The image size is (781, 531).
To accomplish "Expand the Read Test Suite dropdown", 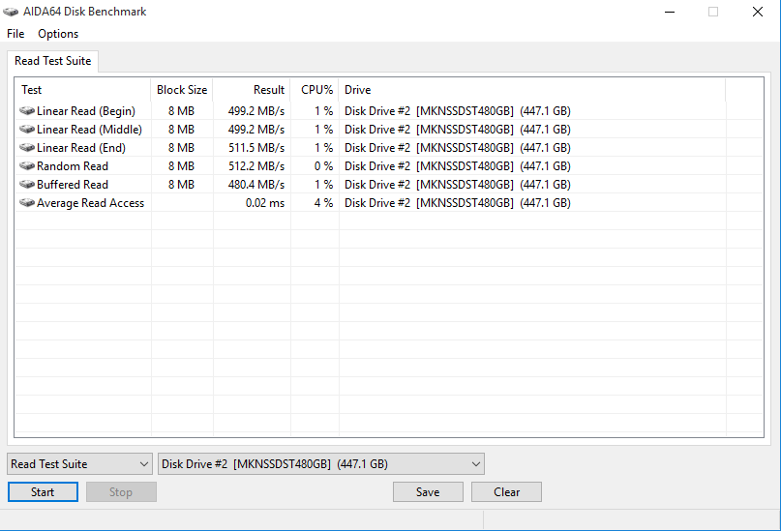I will pos(79,464).
